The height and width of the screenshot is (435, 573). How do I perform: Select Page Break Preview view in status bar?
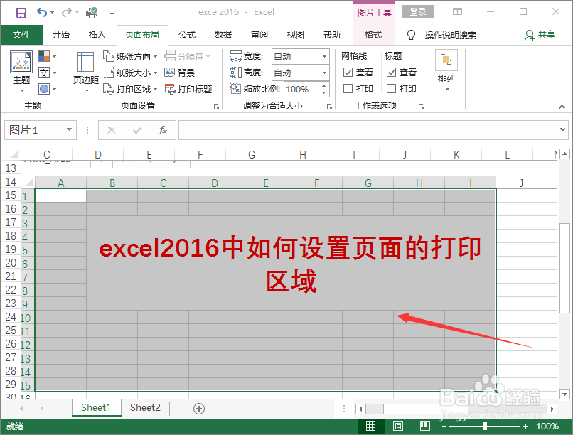[x=424, y=425]
